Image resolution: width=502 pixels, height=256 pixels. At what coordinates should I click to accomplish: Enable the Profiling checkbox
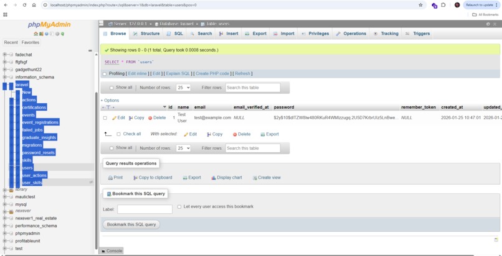105,74
